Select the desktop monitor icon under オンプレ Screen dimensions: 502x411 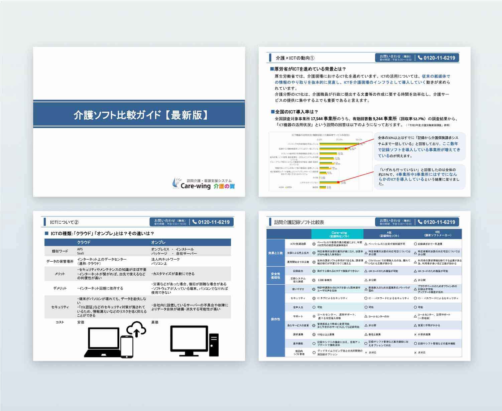coord(189,340)
